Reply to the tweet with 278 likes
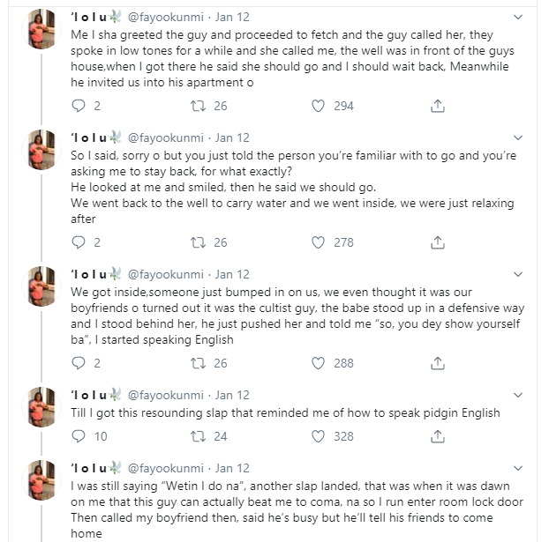The height and width of the screenshot is (542, 549). pyautogui.click(x=78, y=242)
